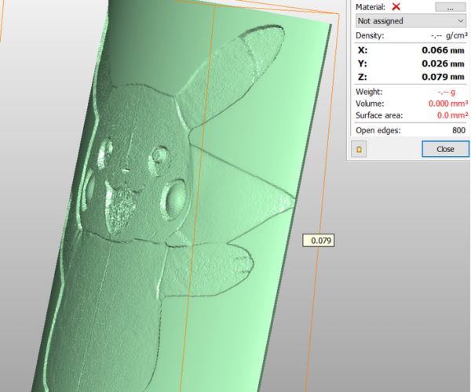The height and width of the screenshot is (392, 471).
Task: Click the 'Density:' label
Action: (x=370, y=36)
